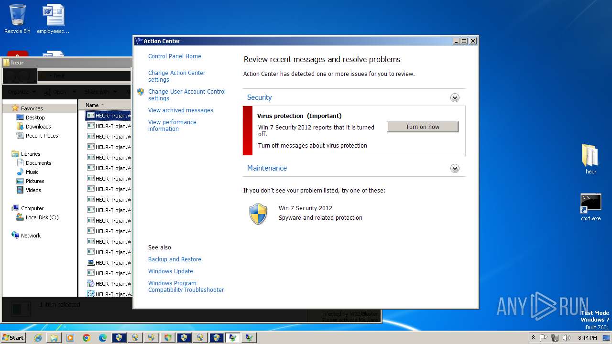Open View performance information

click(172, 125)
